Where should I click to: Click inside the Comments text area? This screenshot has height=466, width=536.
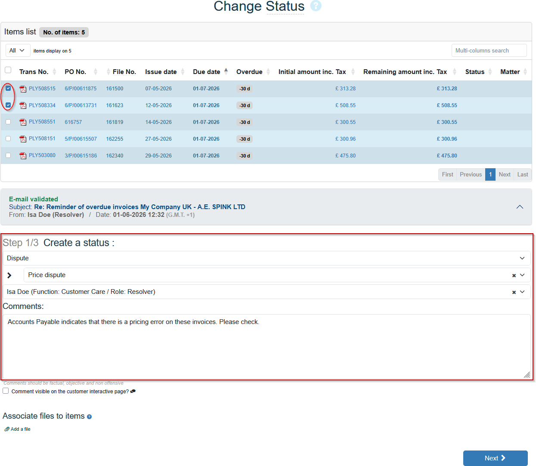click(x=266, y=347)
